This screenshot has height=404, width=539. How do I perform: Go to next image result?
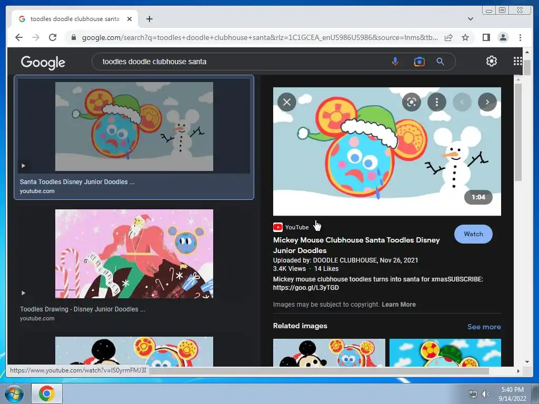click(487, 102)
